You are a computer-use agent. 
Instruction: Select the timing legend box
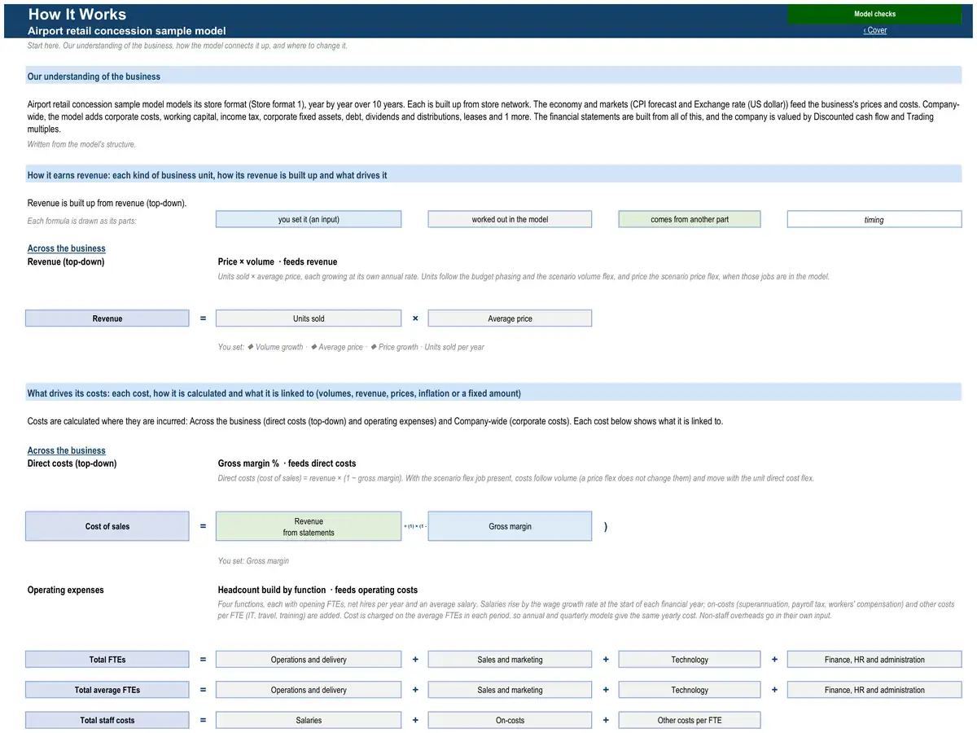tap(874, 219)
